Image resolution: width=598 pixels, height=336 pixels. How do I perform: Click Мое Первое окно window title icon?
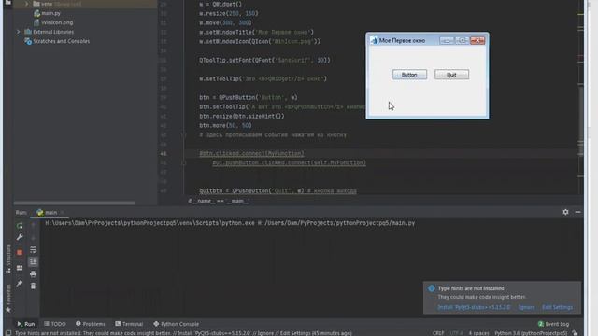[374, 40]
